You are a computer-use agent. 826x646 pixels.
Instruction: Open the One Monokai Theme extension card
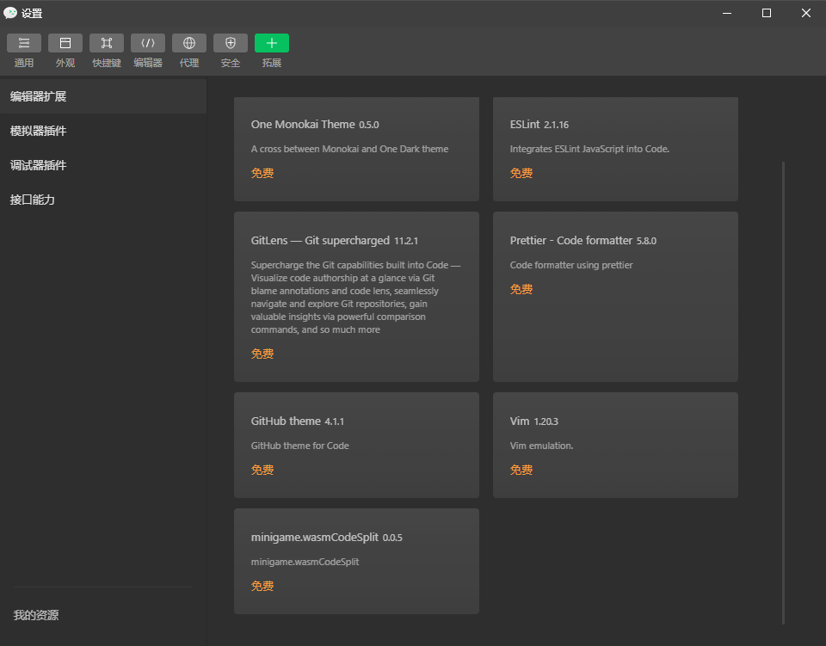point(356,149)
